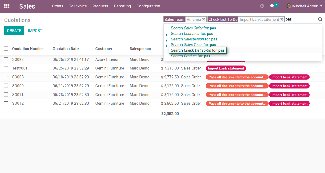
Task: Select all quotations with header checkbox
Action: coord(6,48)
